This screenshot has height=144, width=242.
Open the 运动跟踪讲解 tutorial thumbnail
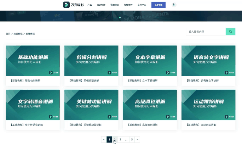click(208, 105)
